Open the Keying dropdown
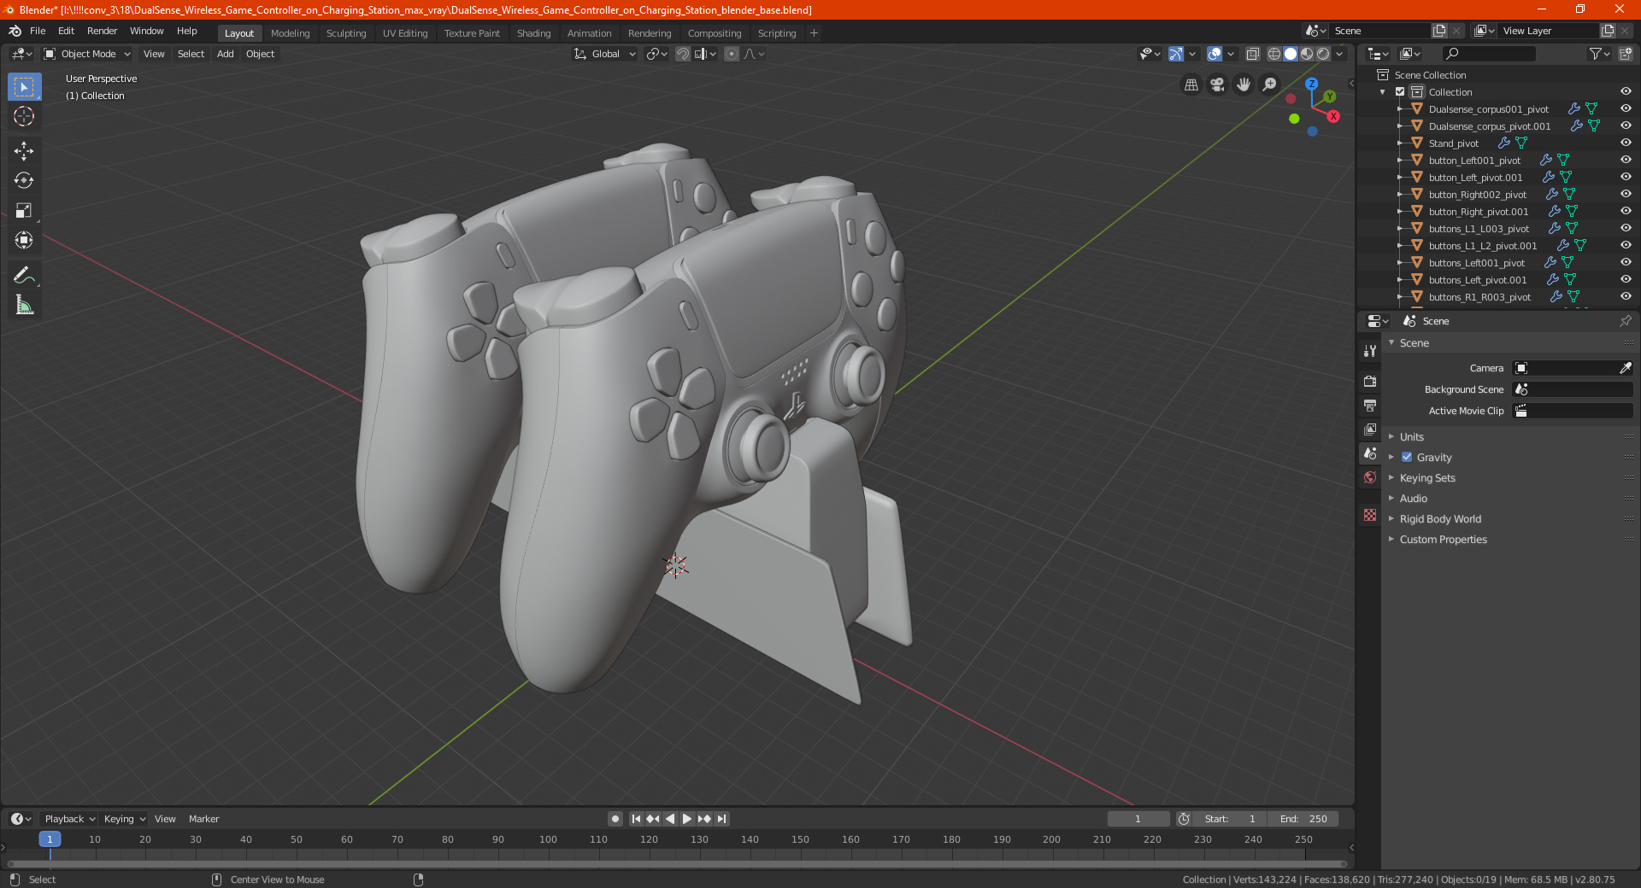The height and width of the screenshot is (888, 1641). [x=124, y=819]
